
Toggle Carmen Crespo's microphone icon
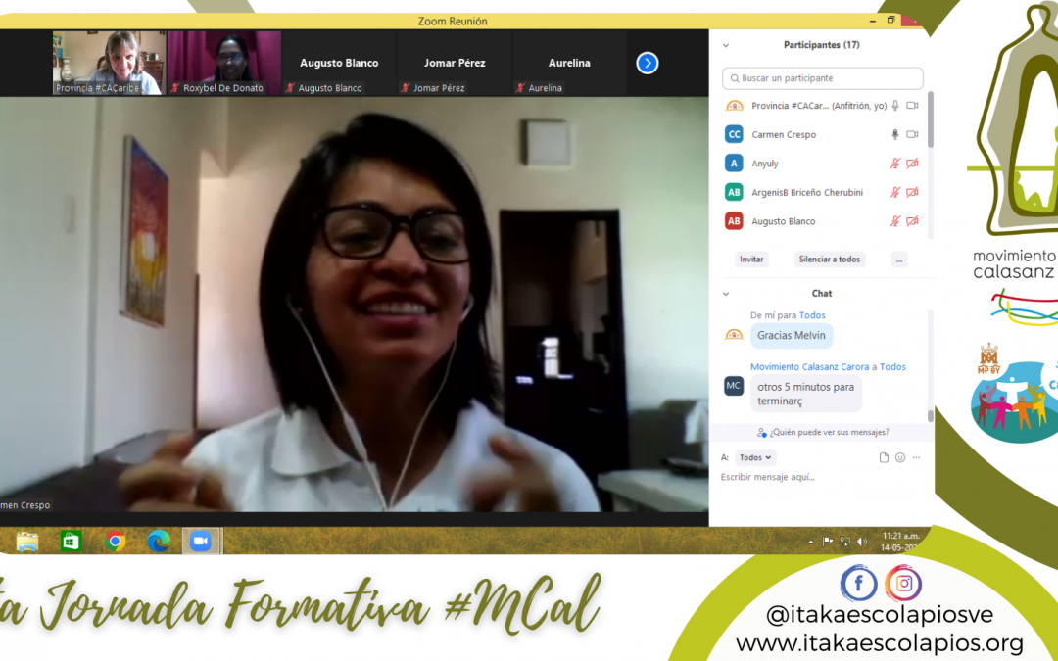[894, 134]
